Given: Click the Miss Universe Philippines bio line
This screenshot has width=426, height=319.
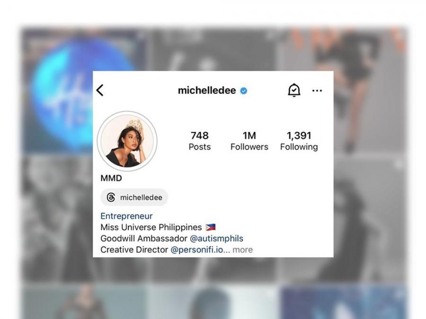Looking at the screenshot, I should [x=151, y=227].
